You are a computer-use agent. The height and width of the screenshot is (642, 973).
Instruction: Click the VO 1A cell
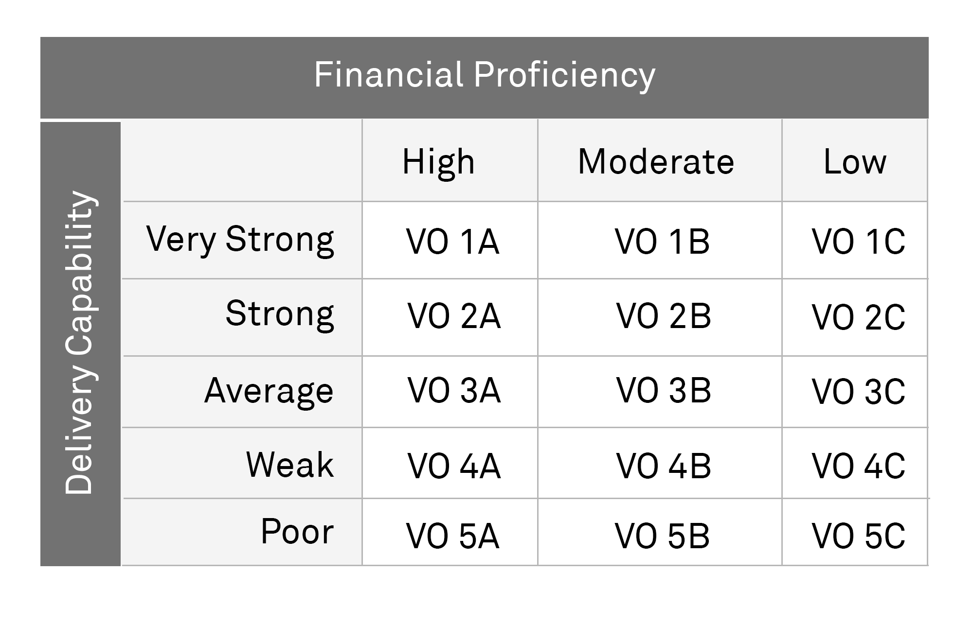click(x=452, y=242)
